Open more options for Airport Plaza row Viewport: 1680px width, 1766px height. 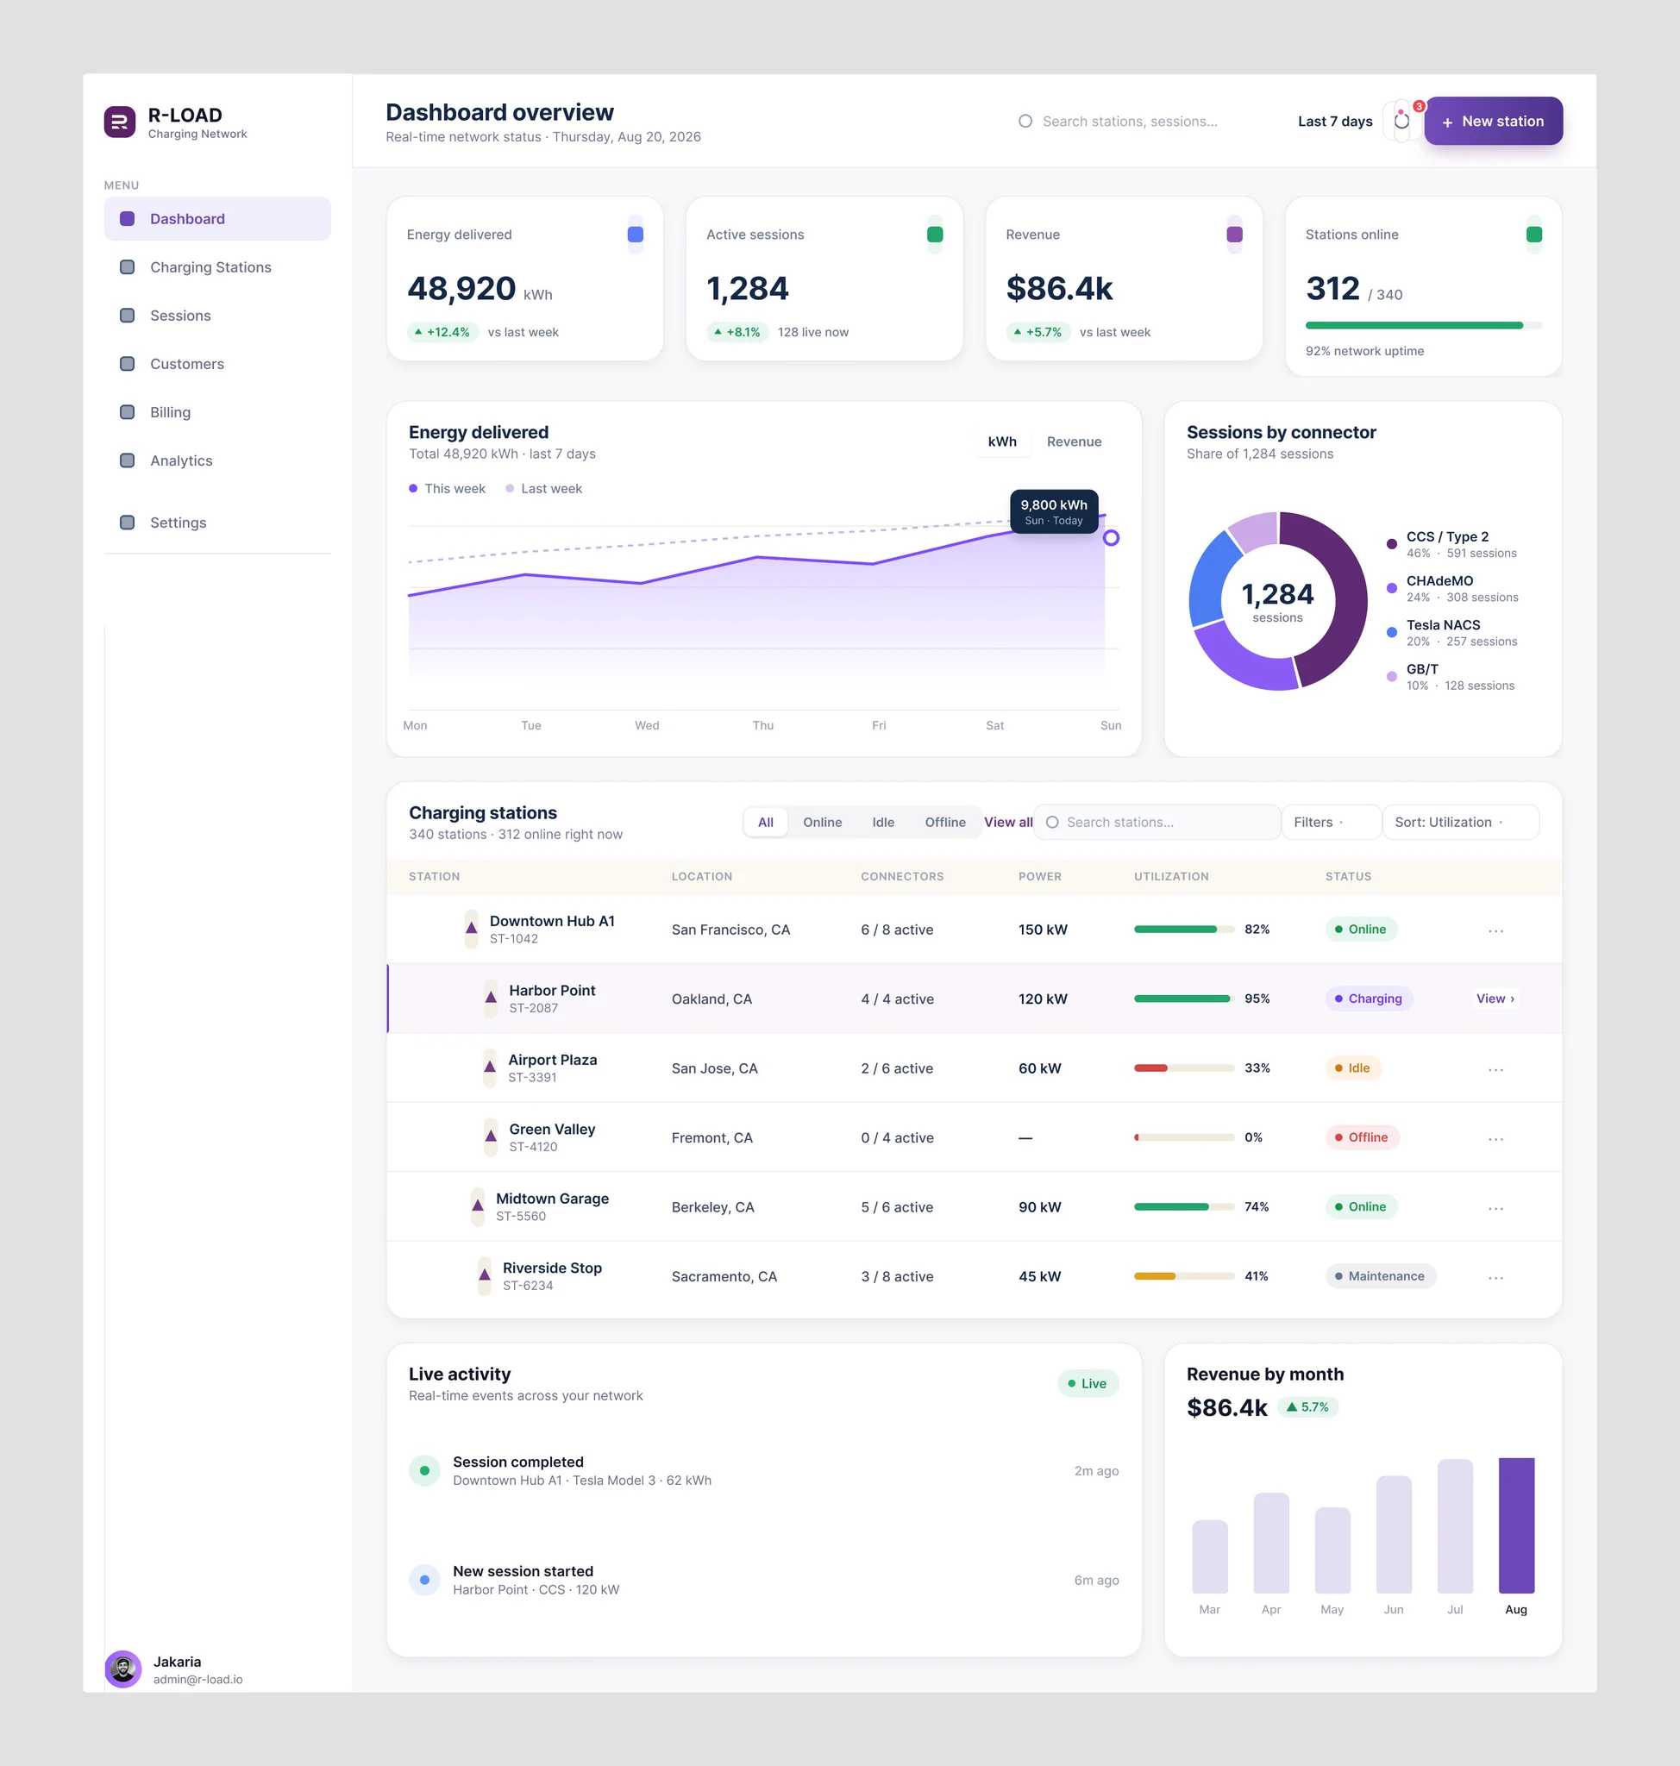(x=1495, y=1069)
